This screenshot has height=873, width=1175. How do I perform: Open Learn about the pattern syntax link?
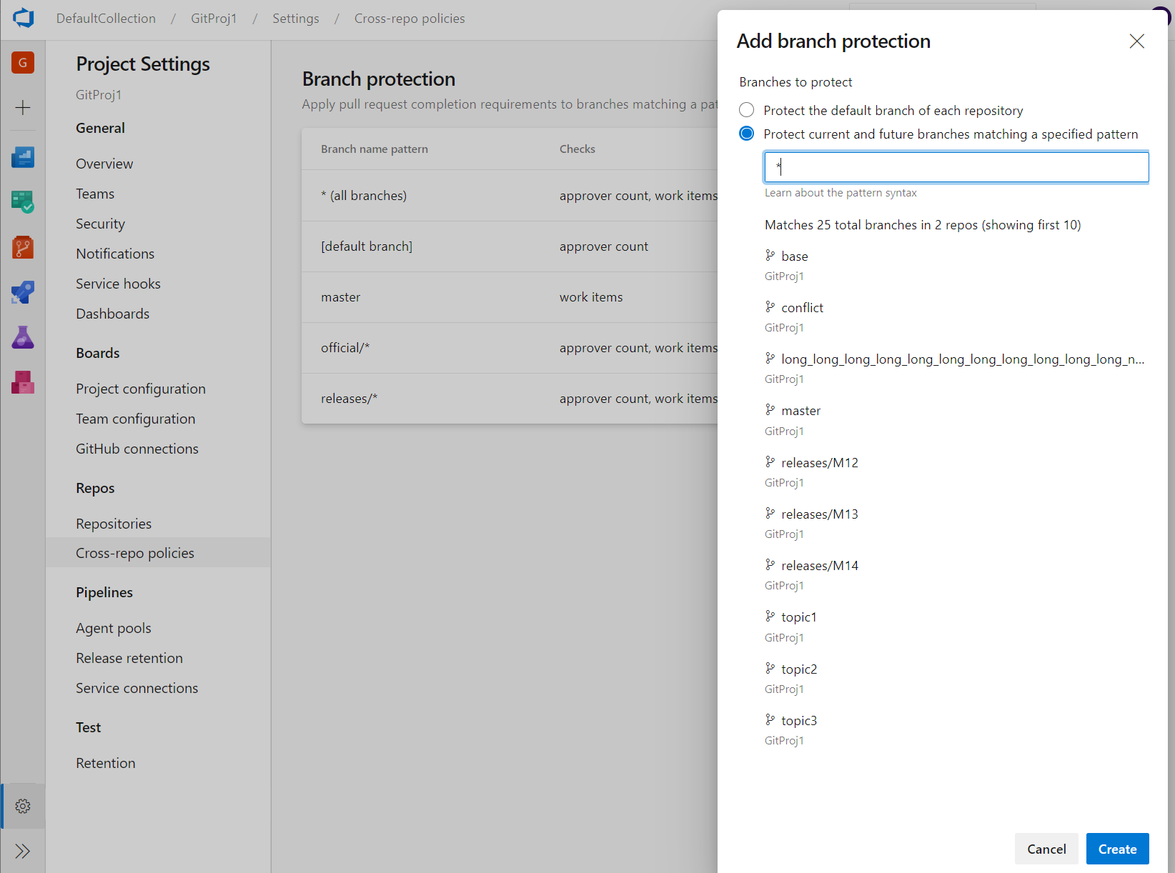pos(841,193)
